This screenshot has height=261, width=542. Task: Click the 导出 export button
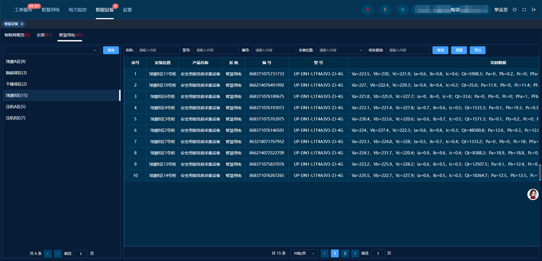(x=477, y=50)
